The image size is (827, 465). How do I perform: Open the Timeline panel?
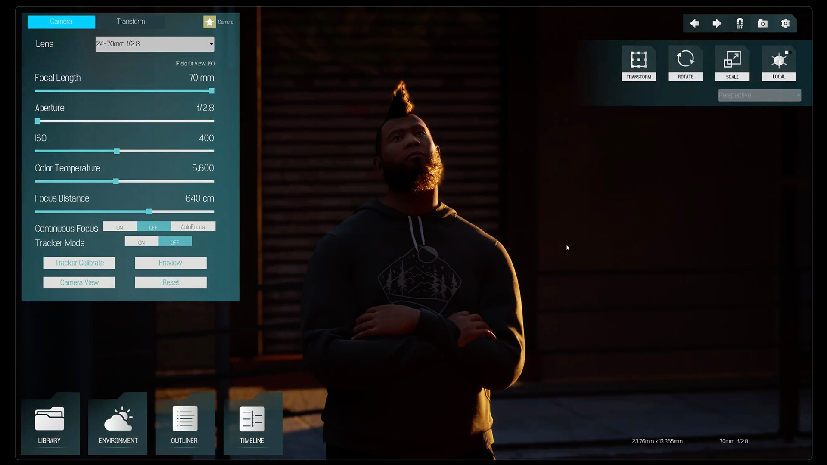click(252, 424)
